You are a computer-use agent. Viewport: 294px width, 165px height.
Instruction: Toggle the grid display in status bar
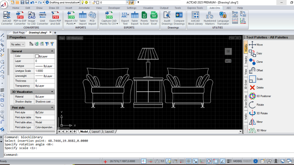(189, 161)
